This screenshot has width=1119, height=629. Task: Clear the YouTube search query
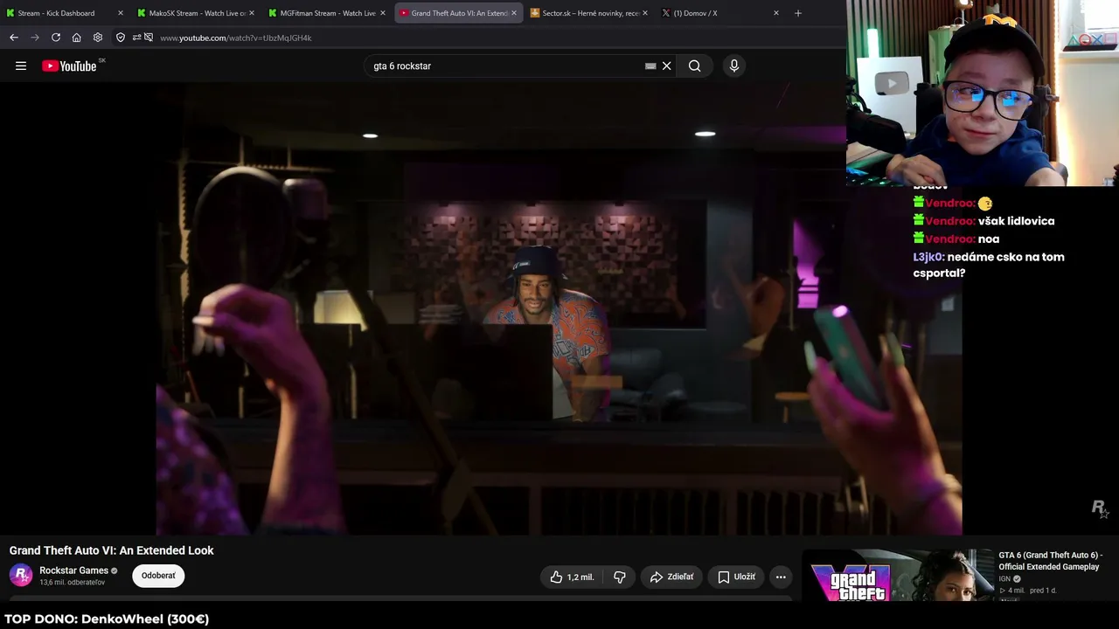click(x=666, y=66)
